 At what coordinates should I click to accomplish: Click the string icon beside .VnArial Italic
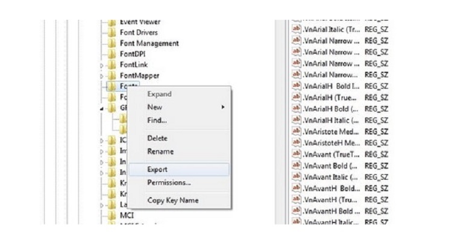(x=296, y=30)
